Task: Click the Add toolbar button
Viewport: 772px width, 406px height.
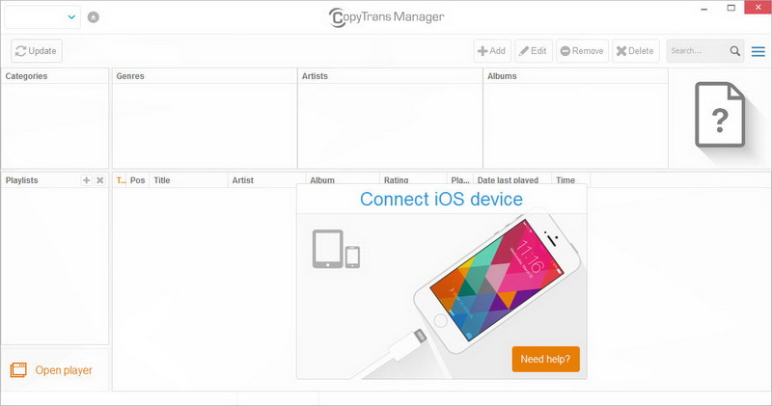Action: pos(492,51)
